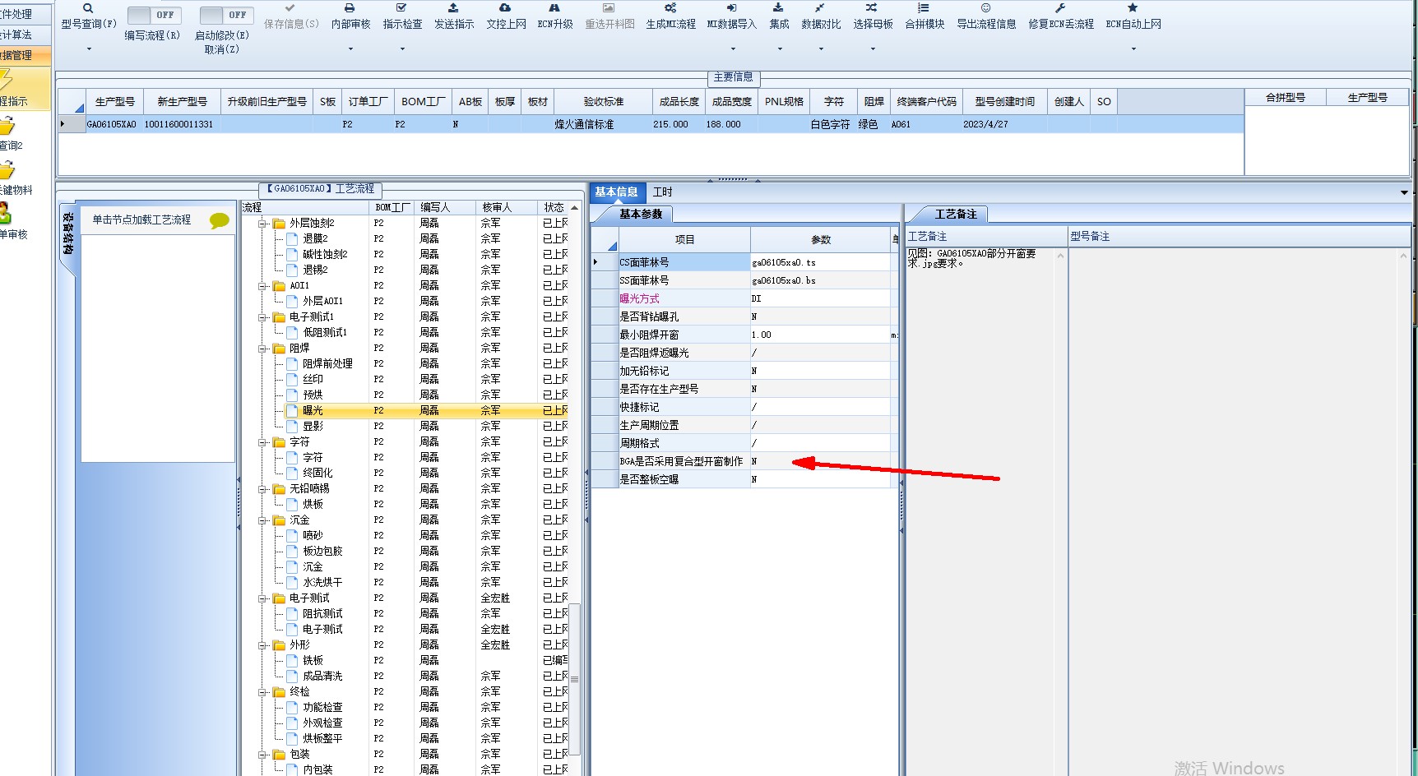
Task: Select the 工艺备注 tab
Action: pyautogui.click(x=956, y=215)
